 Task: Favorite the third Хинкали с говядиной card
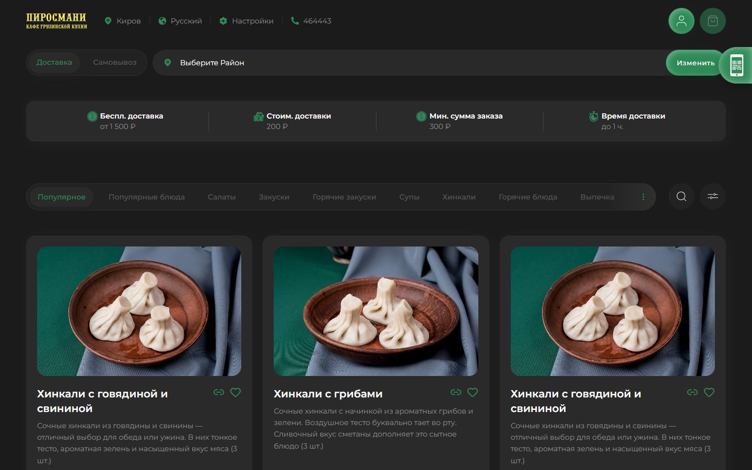coord(709,392)
